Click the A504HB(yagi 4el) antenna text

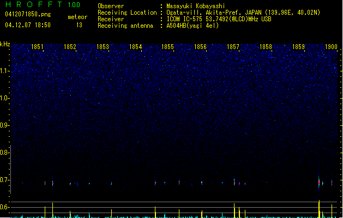click(192, 26)
